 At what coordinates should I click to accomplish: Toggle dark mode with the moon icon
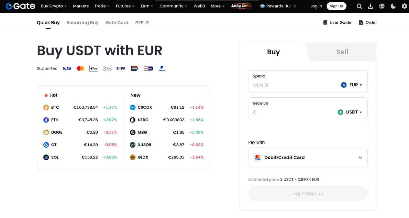tap(393, 6)
